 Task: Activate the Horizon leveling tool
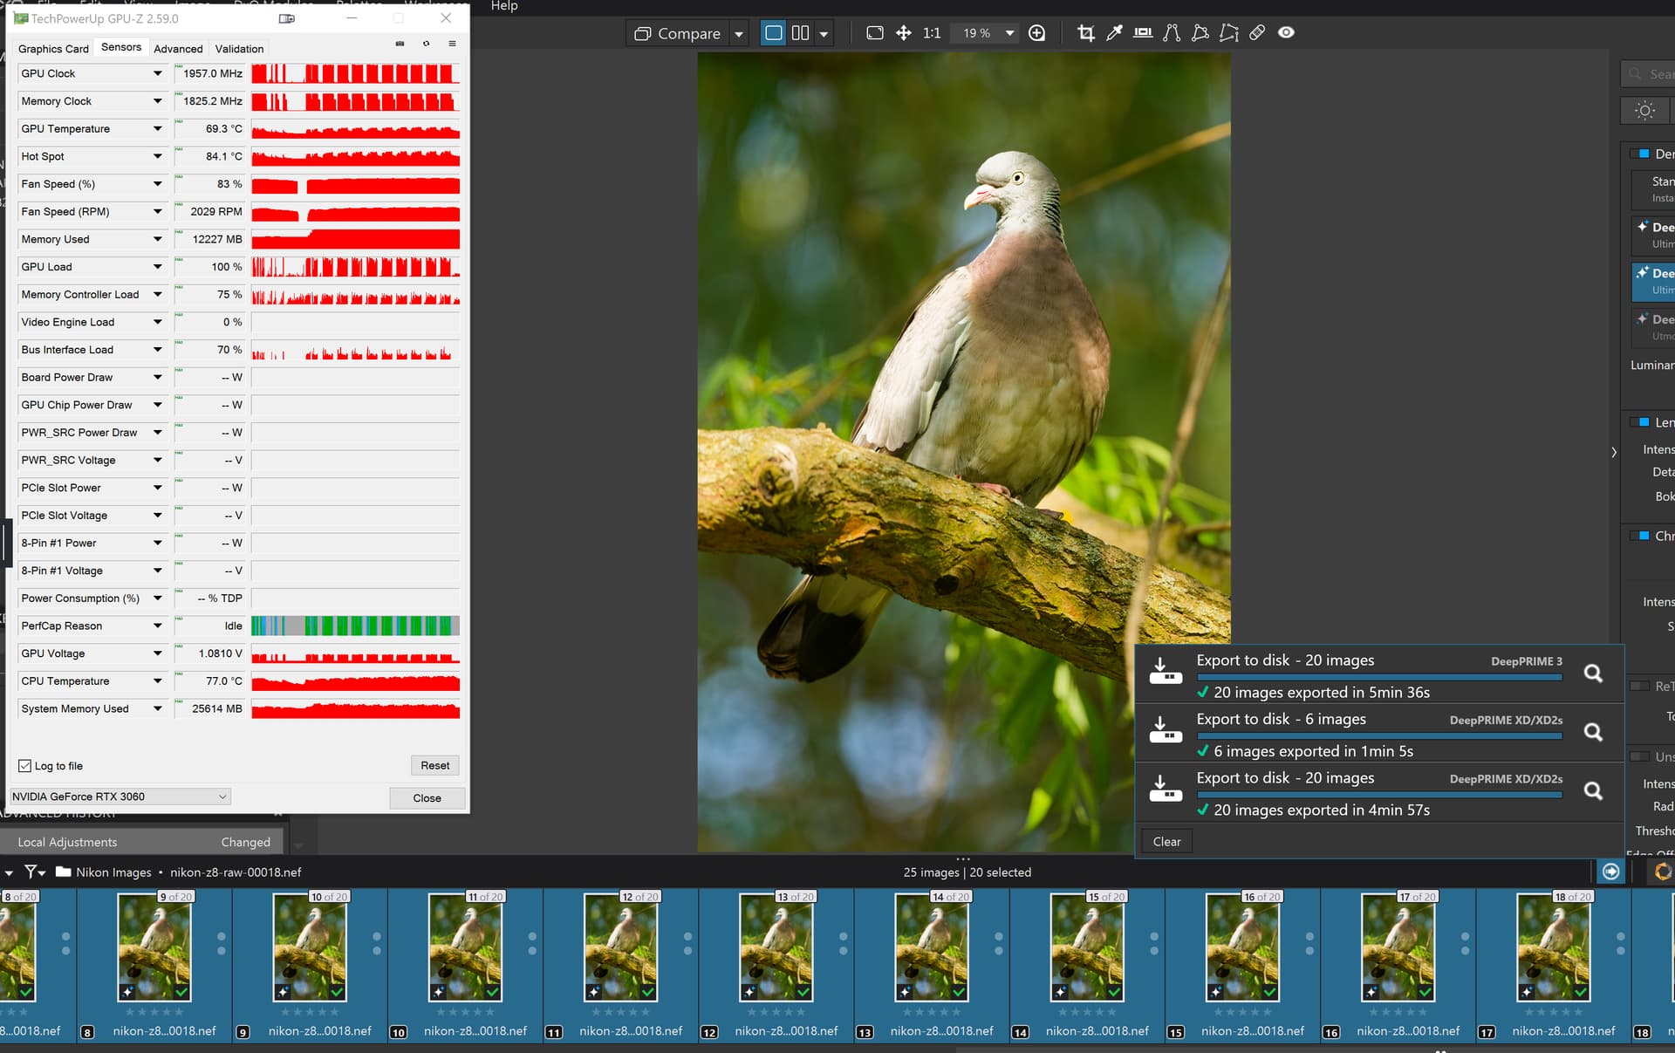pos(1143,33)
